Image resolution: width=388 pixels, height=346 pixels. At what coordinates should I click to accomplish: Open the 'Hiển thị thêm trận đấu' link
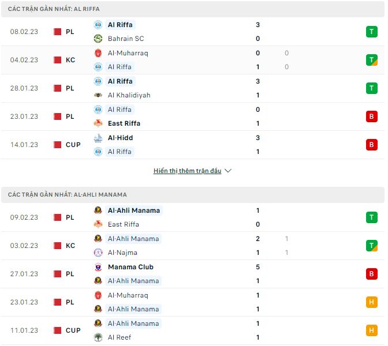[x=187, y=171]
